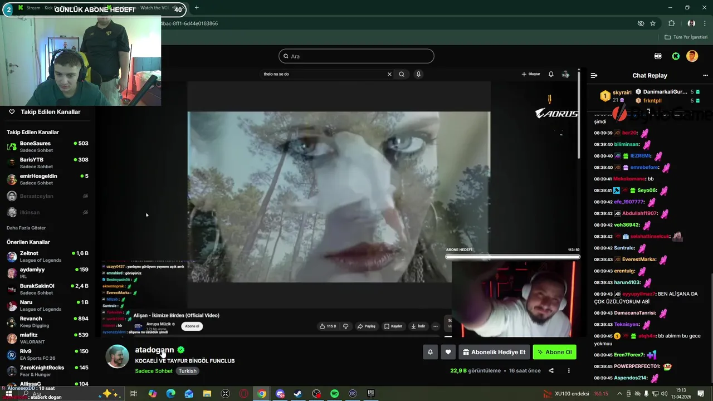The height and width of the screenshot is (401, 713).
Task: Open a new Chrome tab
Action: tap(197, 8)
